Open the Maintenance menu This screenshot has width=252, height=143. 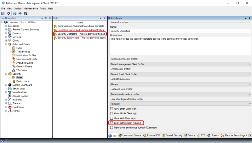pyautogui.click(x=31, y=9)
